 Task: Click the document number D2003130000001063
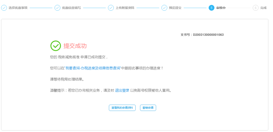208,35
